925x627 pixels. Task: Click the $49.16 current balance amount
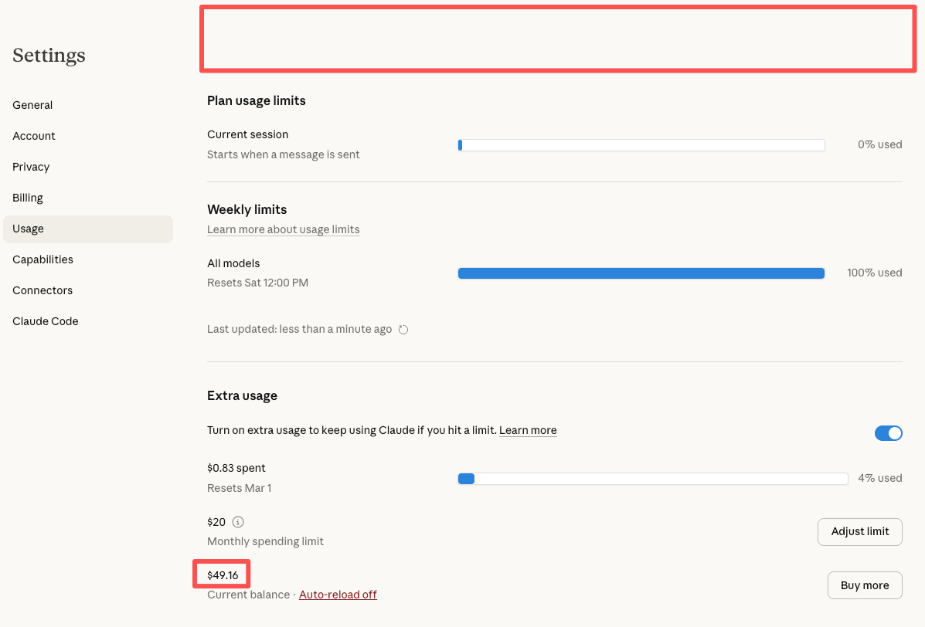coord(221,575)
